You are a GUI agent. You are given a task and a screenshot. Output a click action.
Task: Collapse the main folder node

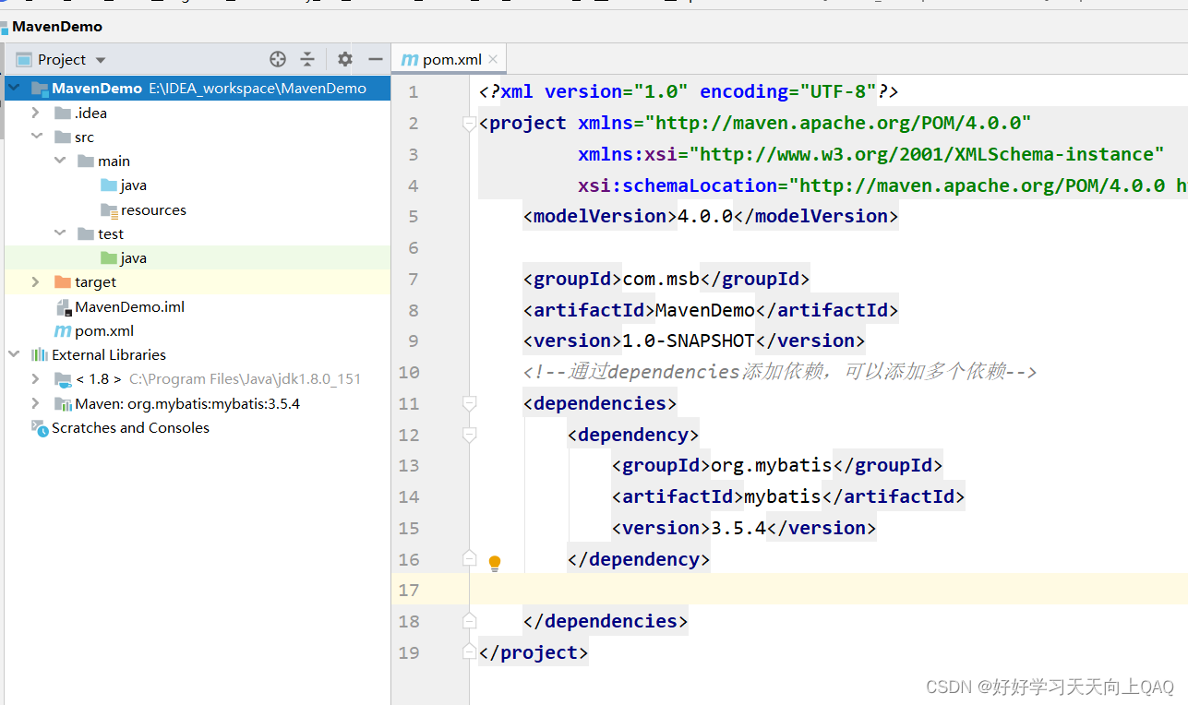point(59,161)
